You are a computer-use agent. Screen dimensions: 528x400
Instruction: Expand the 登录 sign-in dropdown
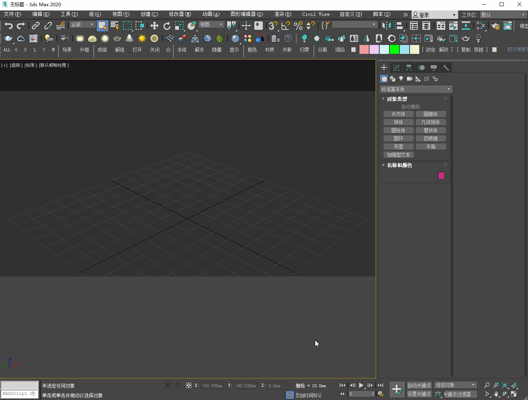434,15
